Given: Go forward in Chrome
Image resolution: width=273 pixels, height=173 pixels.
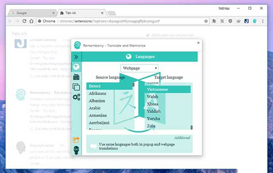Looking at the screenshot, I should pyautogui.click(x=17, y=21).
